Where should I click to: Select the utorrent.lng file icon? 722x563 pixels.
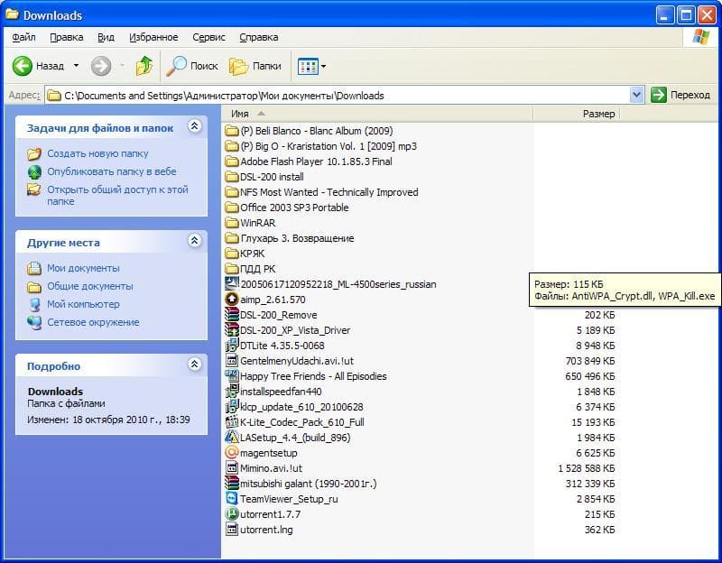click(x=232, y=530)
